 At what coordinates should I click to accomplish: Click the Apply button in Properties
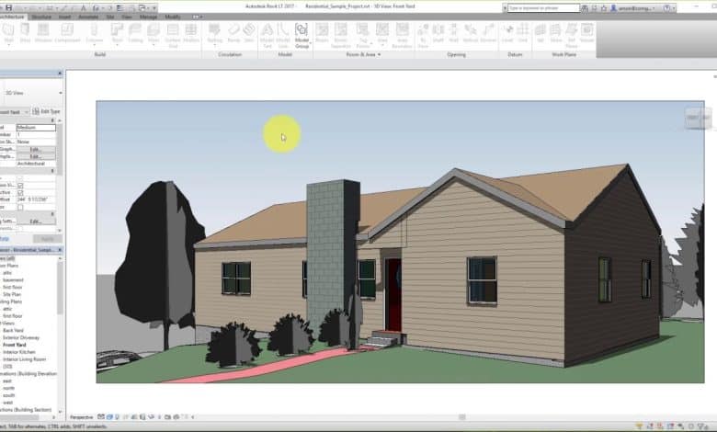point(47,239)
